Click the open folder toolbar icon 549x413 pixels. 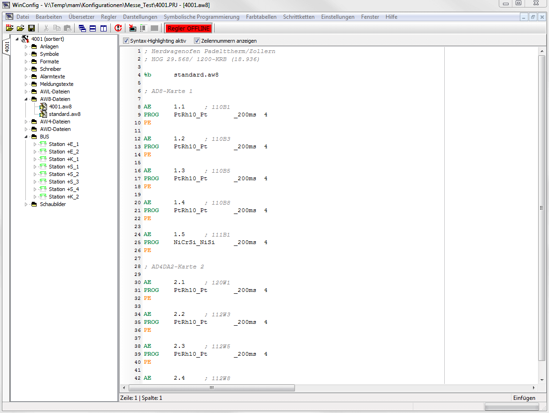[21, 28]
